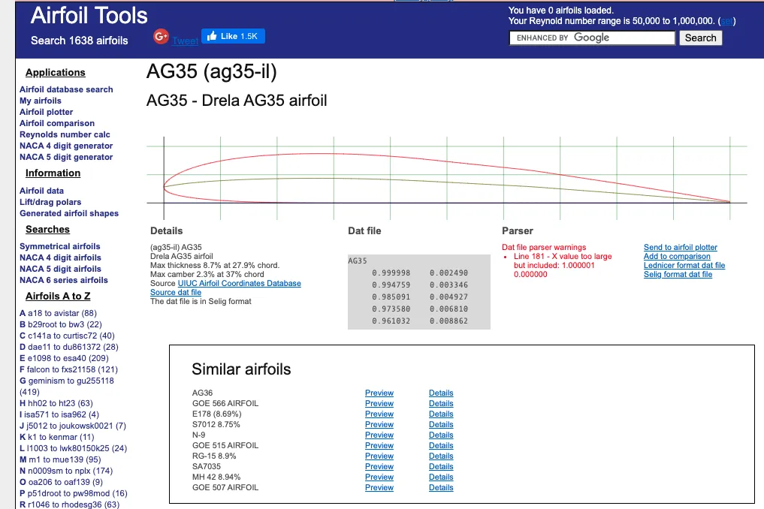Expand airfoils list for letter N
Viewport: 764px width, 509px height.
click(66, 471)
